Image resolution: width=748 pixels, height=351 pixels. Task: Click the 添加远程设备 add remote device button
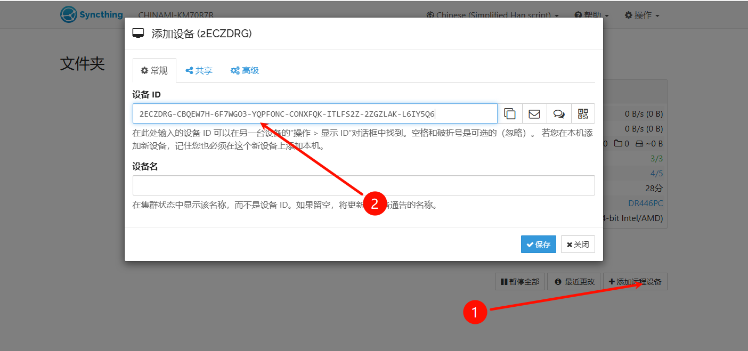pos(635,282)
